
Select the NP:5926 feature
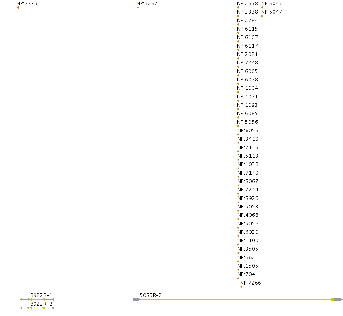[x=248, y=198]
